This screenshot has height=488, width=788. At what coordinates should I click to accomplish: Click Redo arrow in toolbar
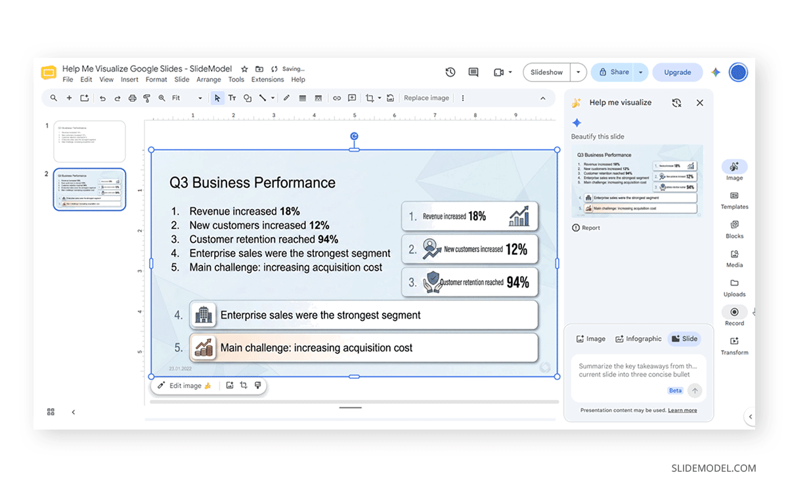coord(118,98)
